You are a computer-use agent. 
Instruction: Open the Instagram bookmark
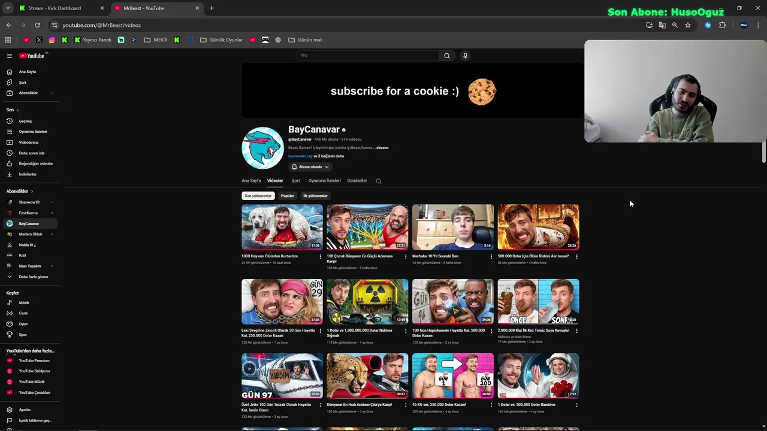click(52, 40)
